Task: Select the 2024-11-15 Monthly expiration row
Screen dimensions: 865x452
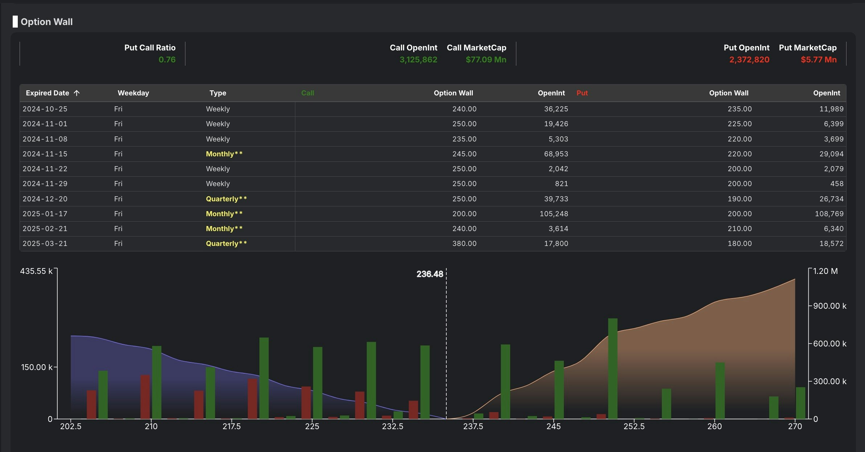Action: pyautogui.click(x=45, y=154)
